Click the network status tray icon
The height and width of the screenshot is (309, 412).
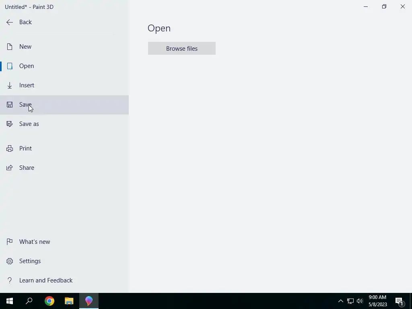(x=350, y=301)
